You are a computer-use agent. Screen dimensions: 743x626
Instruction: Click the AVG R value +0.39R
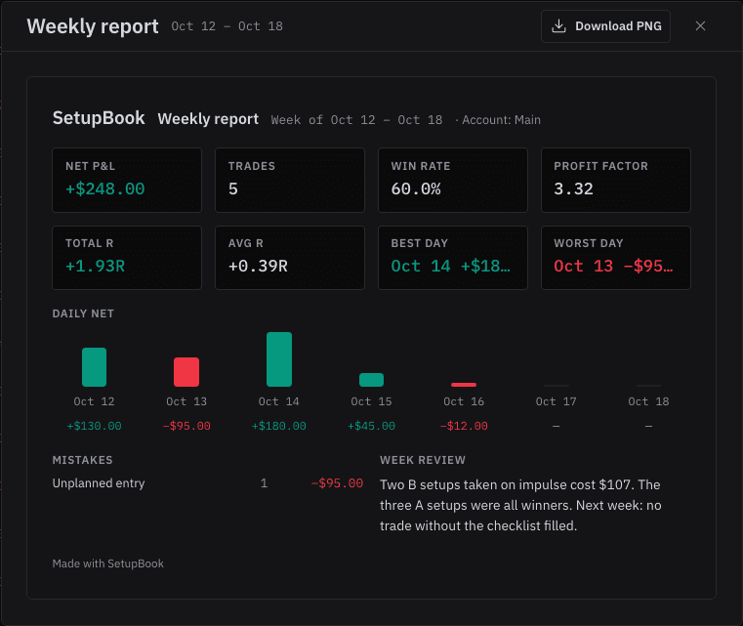point(258,266)
